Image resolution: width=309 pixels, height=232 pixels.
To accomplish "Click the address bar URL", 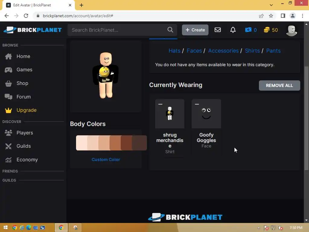I will point(78,16).
